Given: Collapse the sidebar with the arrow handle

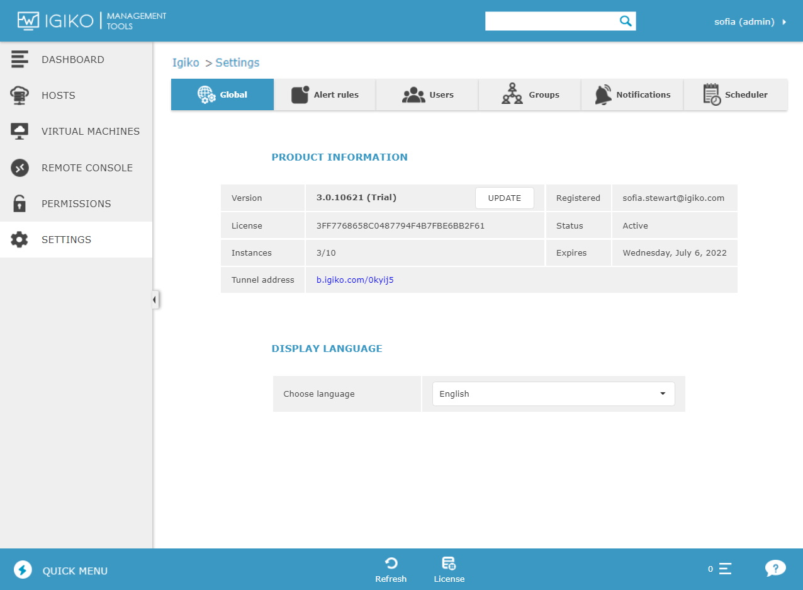Looking at the screenshot, I should click(x=155, y=300).
